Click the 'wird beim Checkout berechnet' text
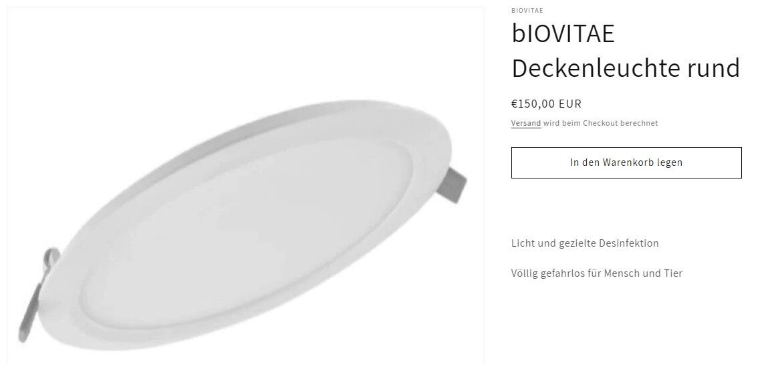772x365 pixels. pos(600,123)
